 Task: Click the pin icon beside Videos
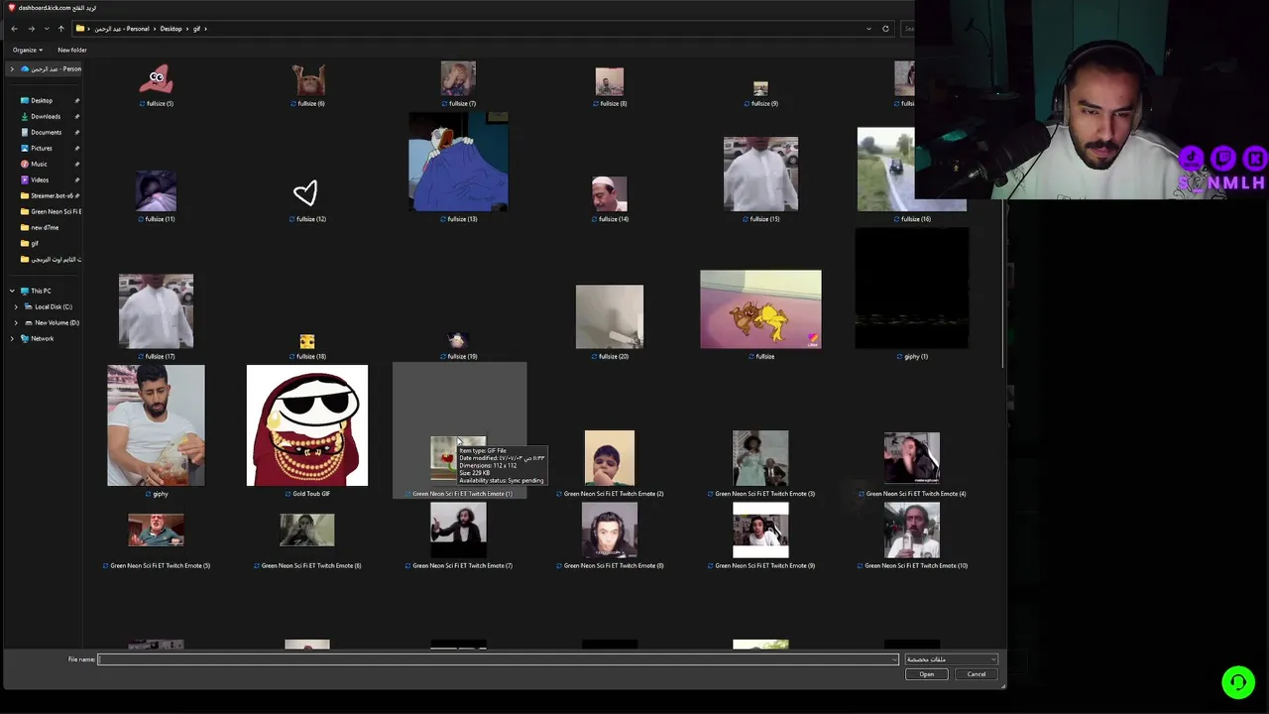point(76,179)
